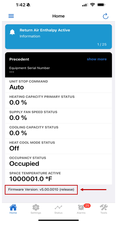Tap the red 25 alarms badge
118x226 pixels.
pos(87,206)
